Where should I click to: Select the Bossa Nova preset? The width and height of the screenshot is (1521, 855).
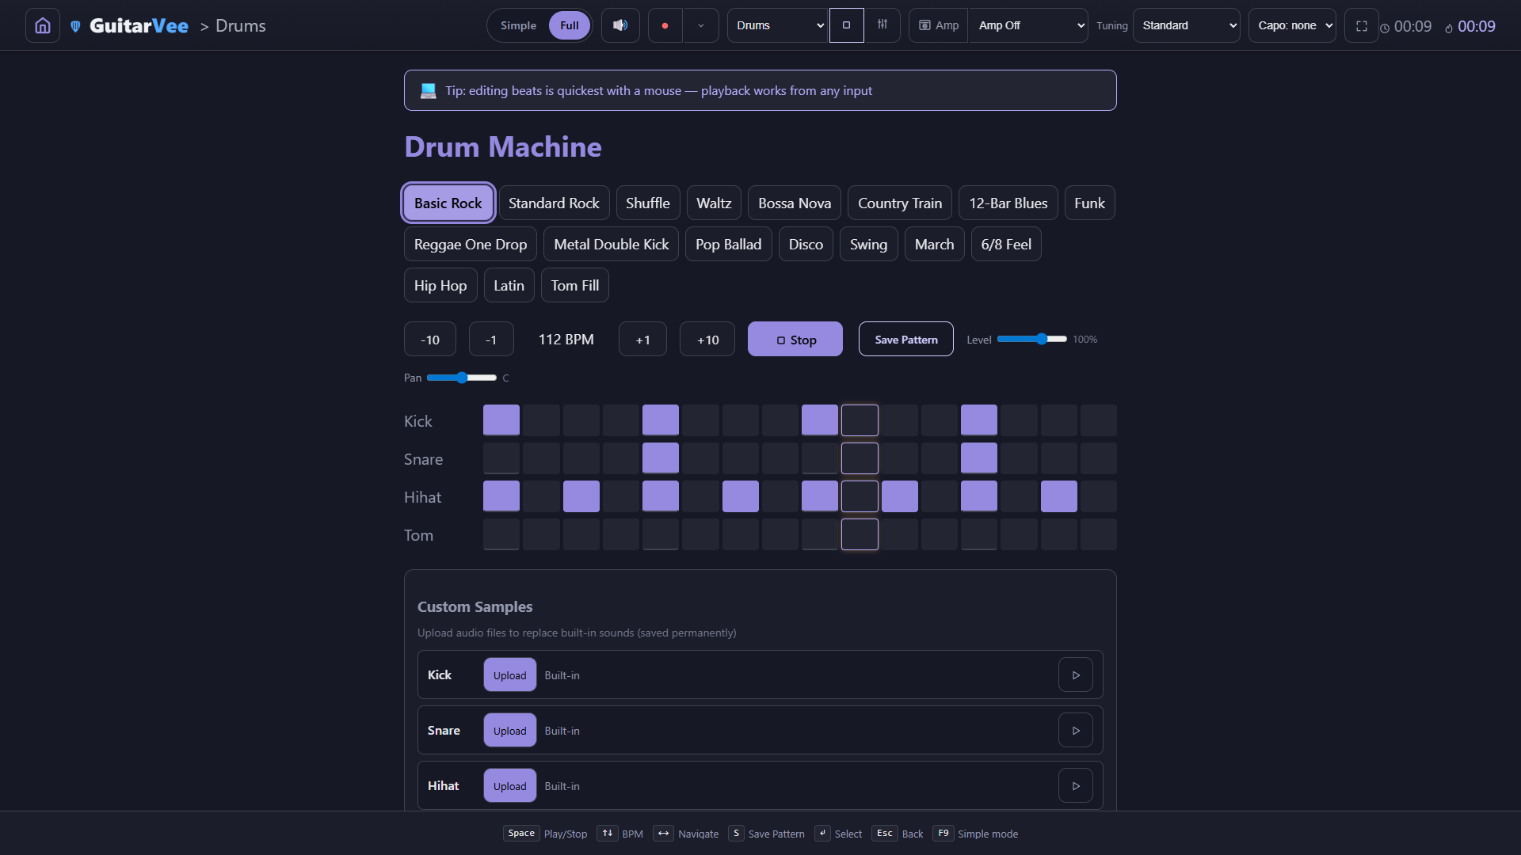pos(795,203)
